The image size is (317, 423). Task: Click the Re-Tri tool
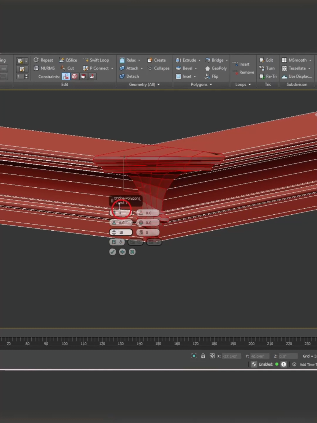pos(268,76)
